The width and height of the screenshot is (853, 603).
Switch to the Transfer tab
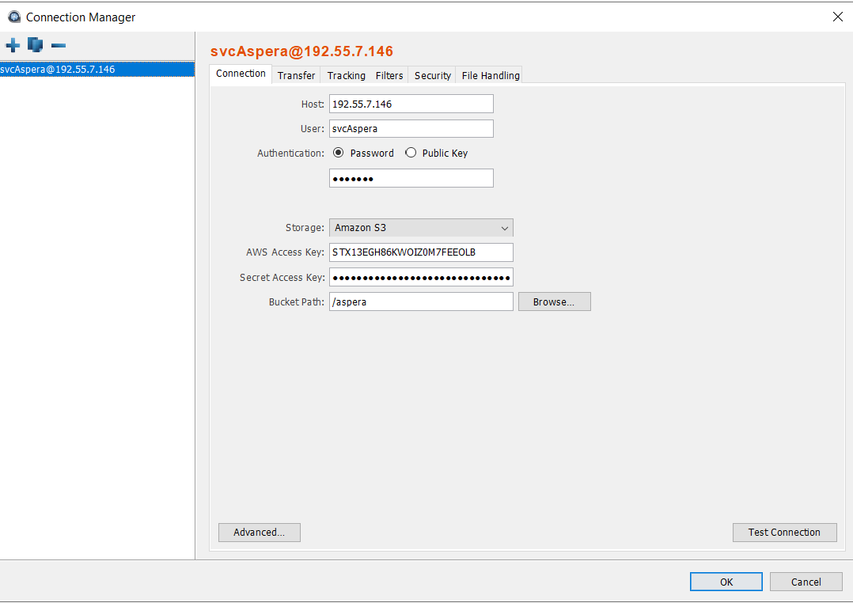[296, 76]
